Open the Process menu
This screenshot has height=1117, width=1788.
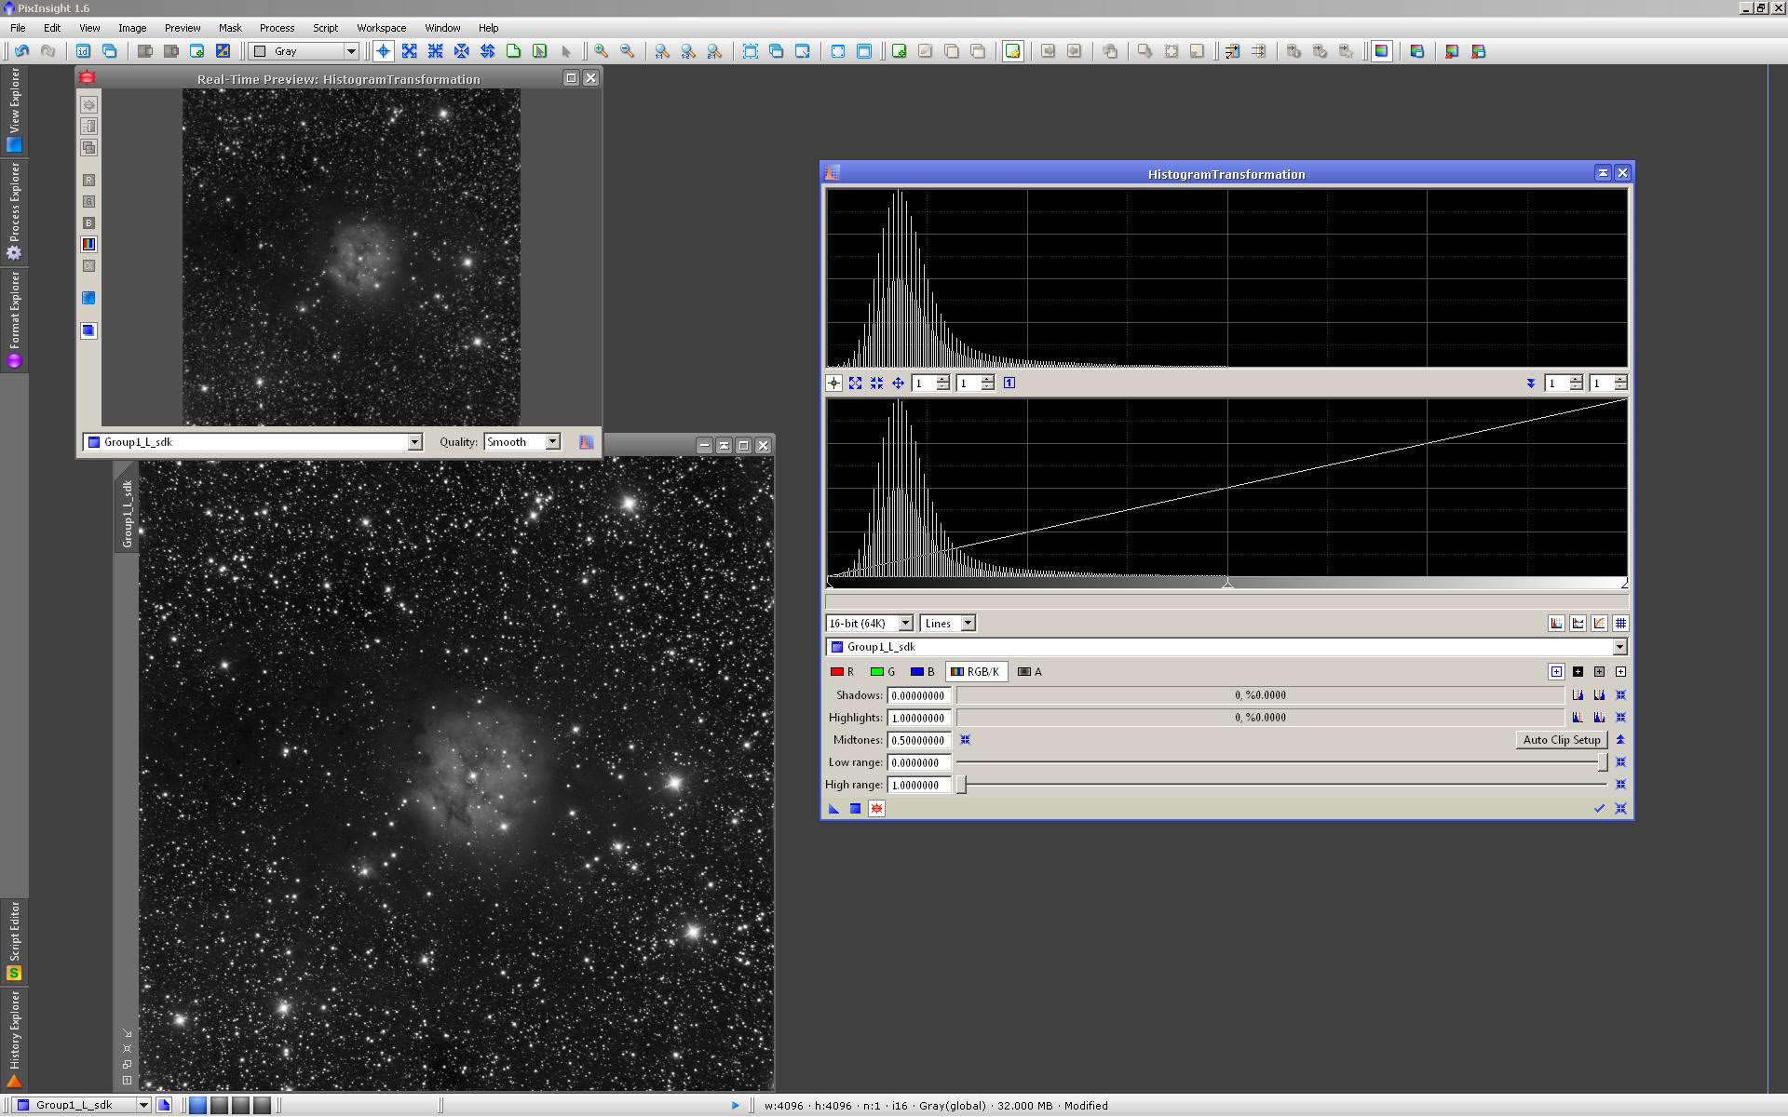click(x=277, y=28)
